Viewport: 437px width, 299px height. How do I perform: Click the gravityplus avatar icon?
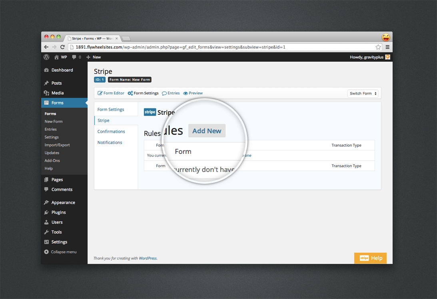tap(388, 57)
